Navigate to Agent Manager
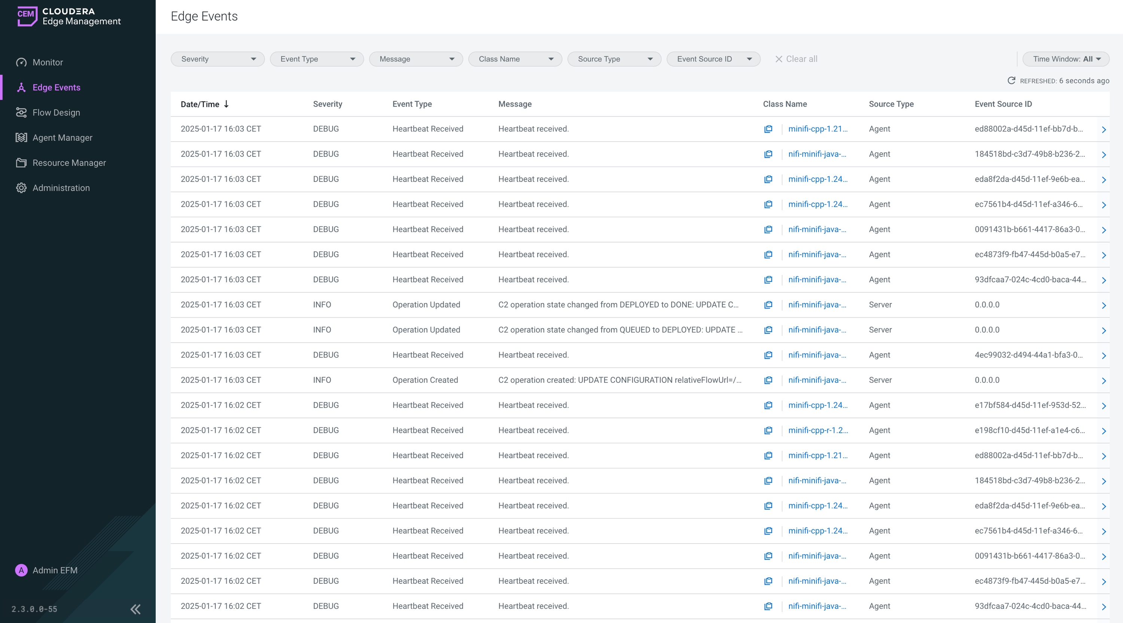Viewport: 1123px width, 623px height. click(x=63, y=138)
